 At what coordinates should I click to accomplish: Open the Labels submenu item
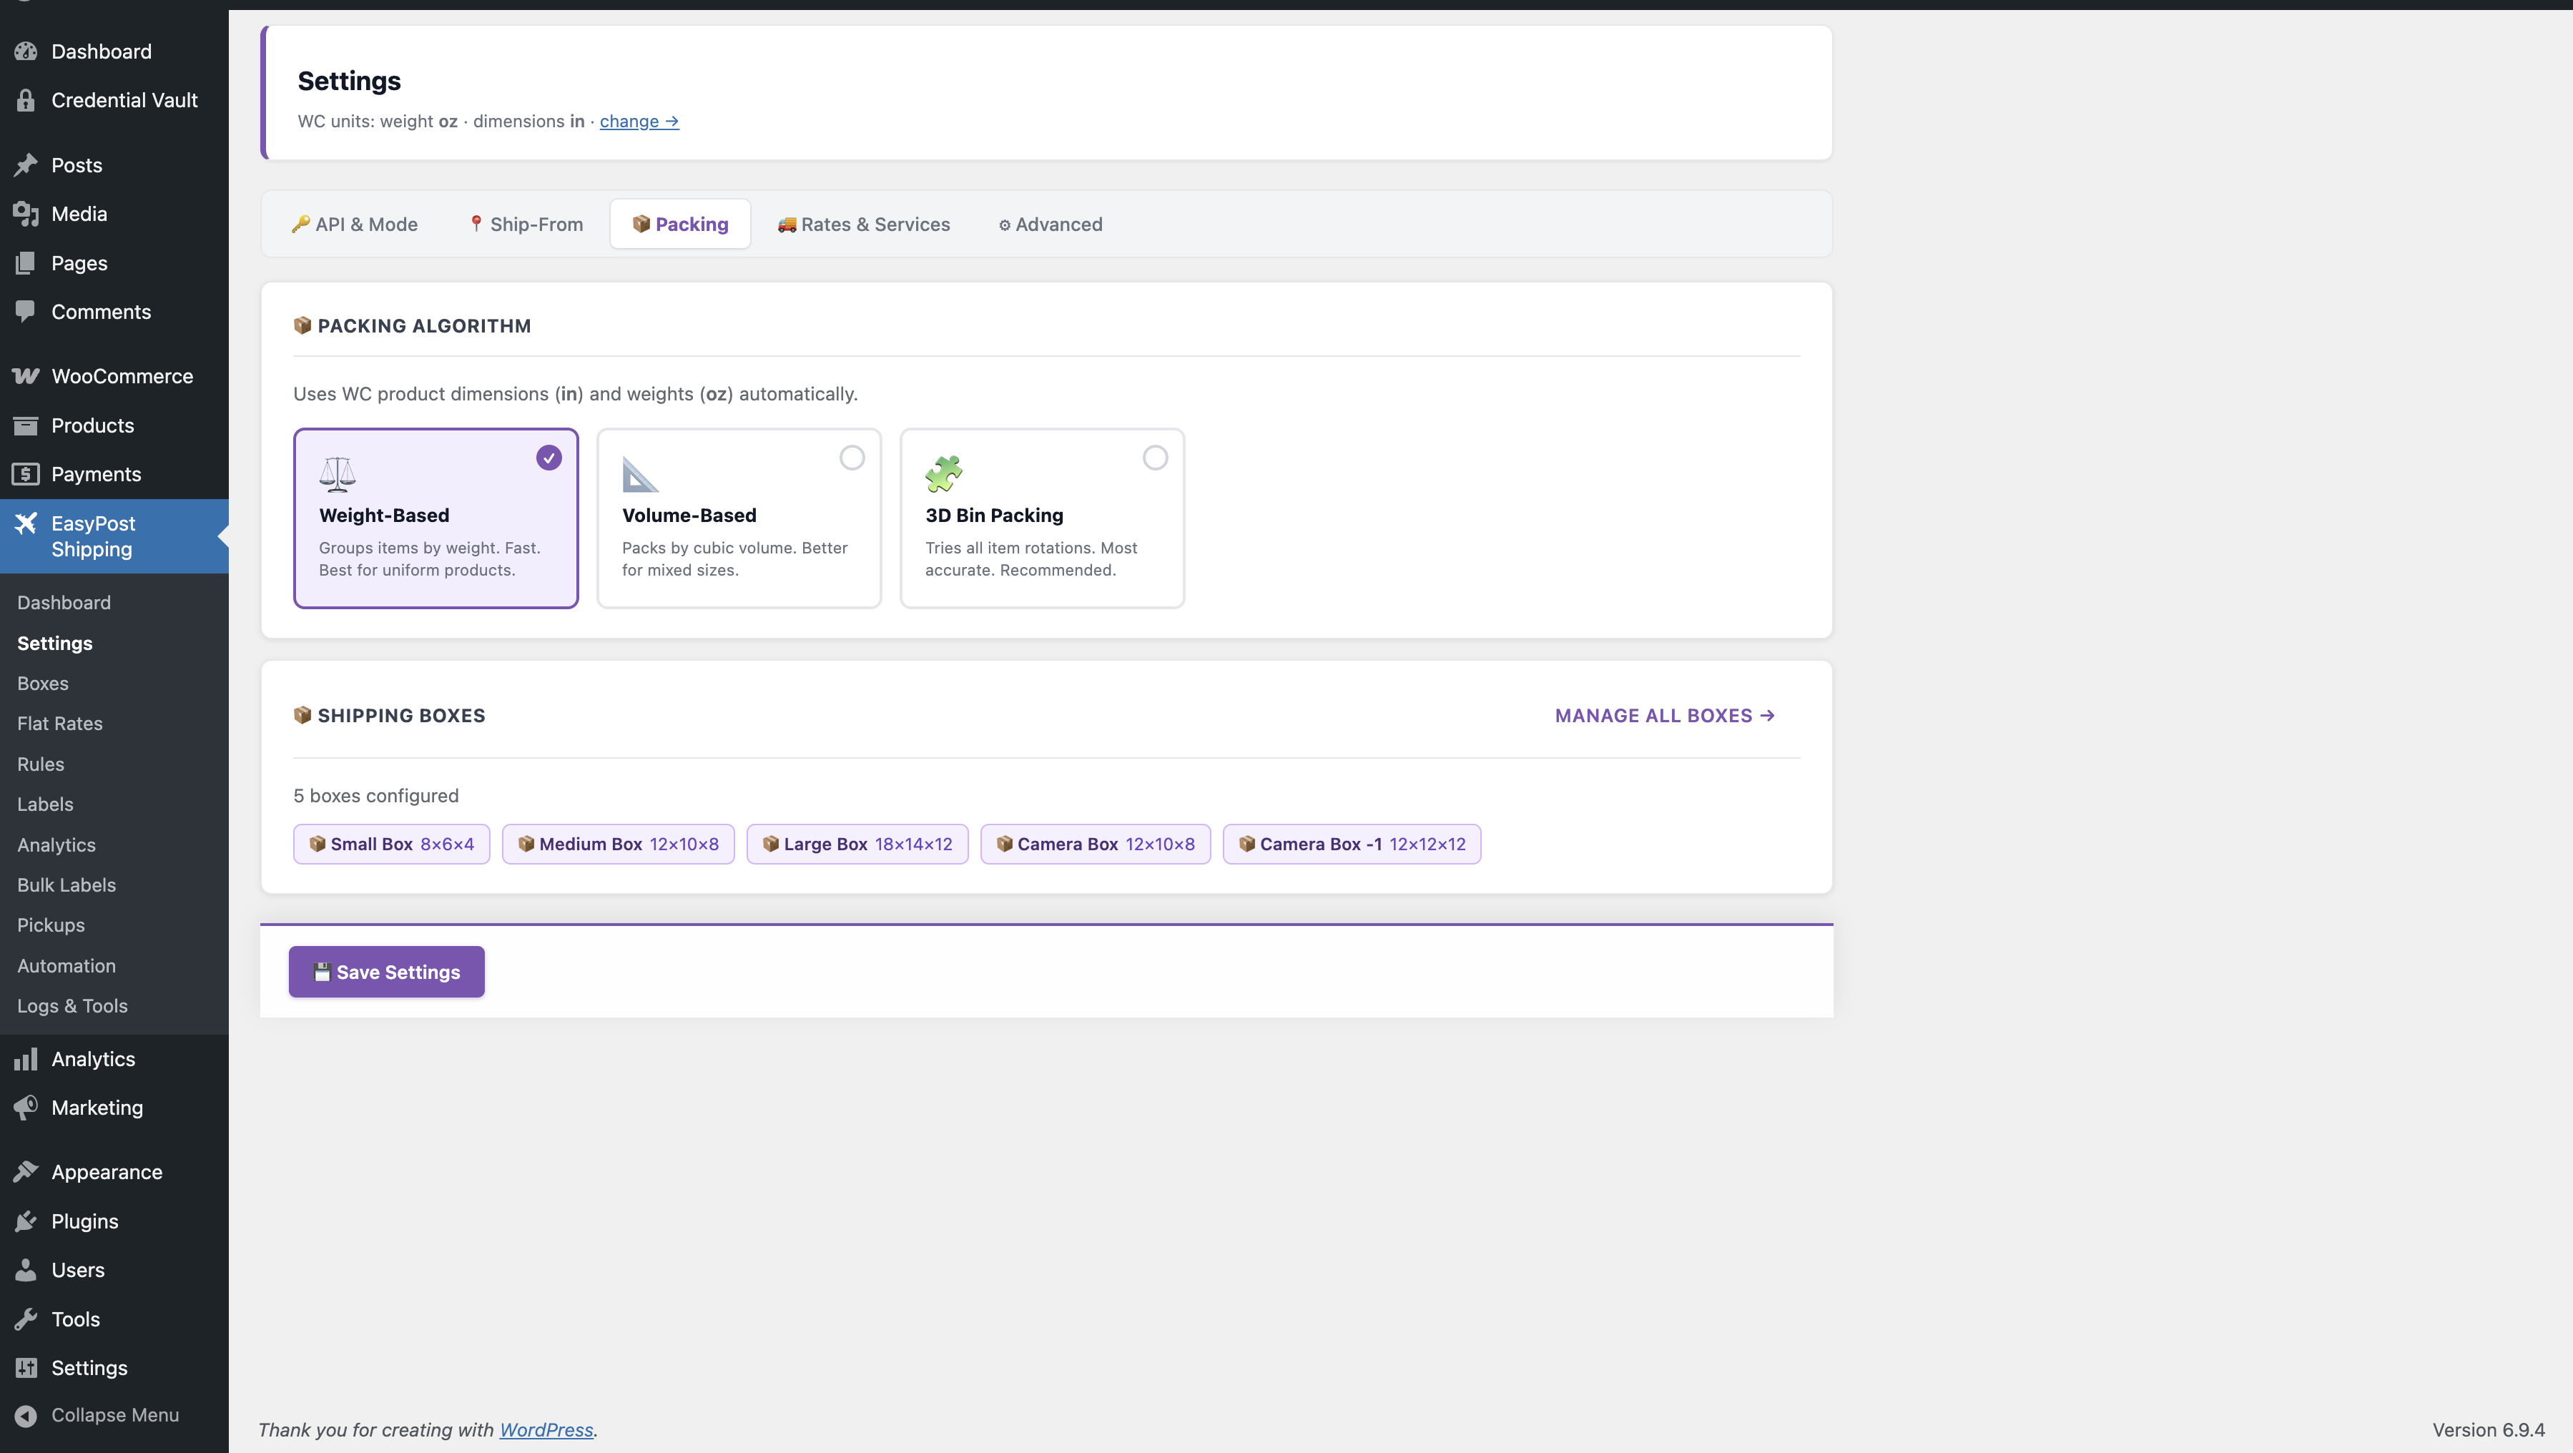pos(45,804)
